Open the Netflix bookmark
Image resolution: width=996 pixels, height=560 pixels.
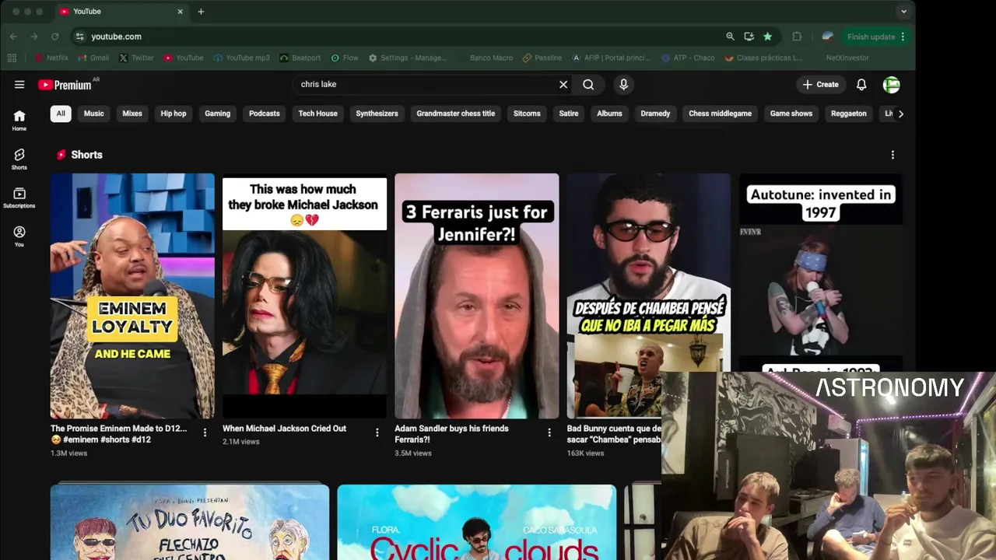pyautogui.click(x=52, y=58)
